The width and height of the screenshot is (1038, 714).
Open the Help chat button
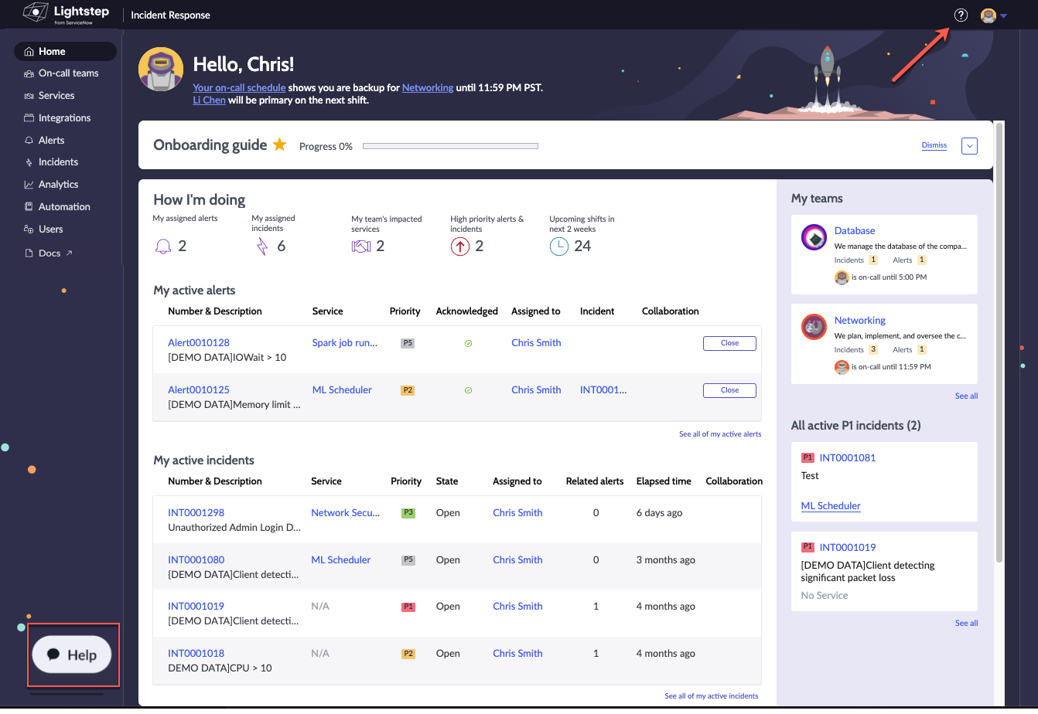[72, 654]
